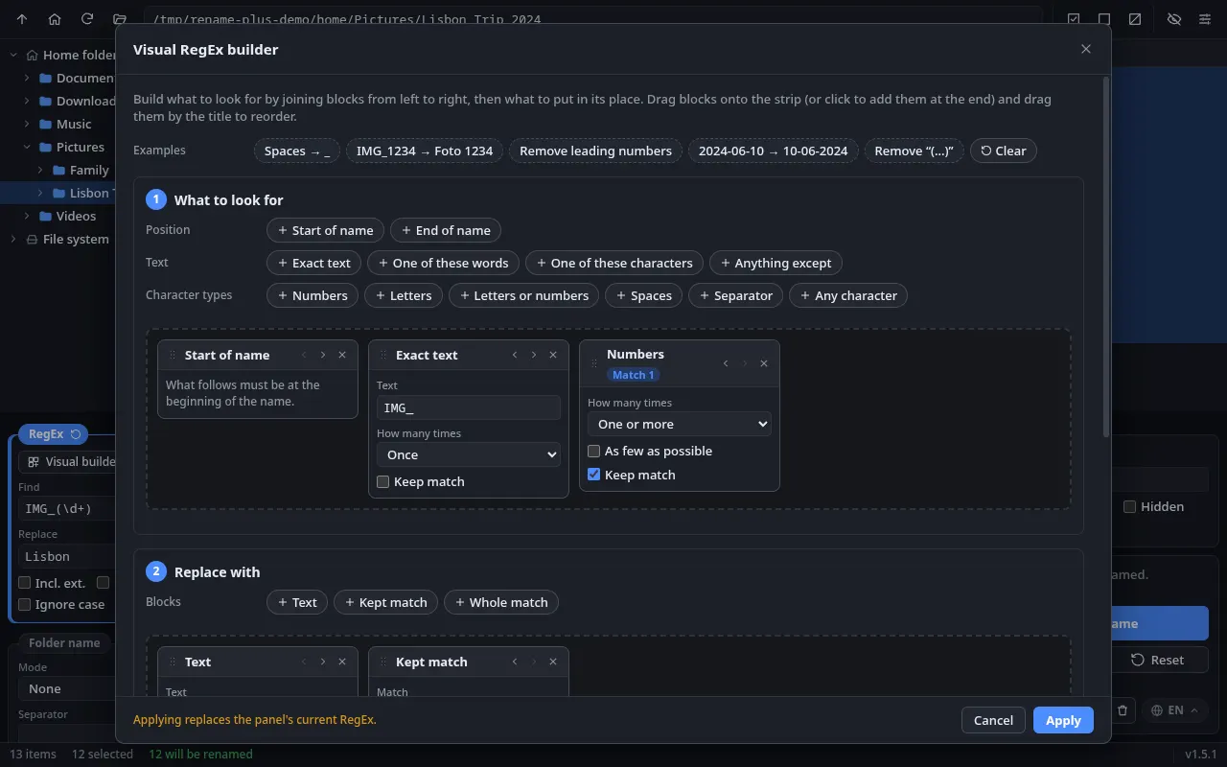Apply the 'Remove leading numbers' example
1227x767 pixels.
pos(595,151)
